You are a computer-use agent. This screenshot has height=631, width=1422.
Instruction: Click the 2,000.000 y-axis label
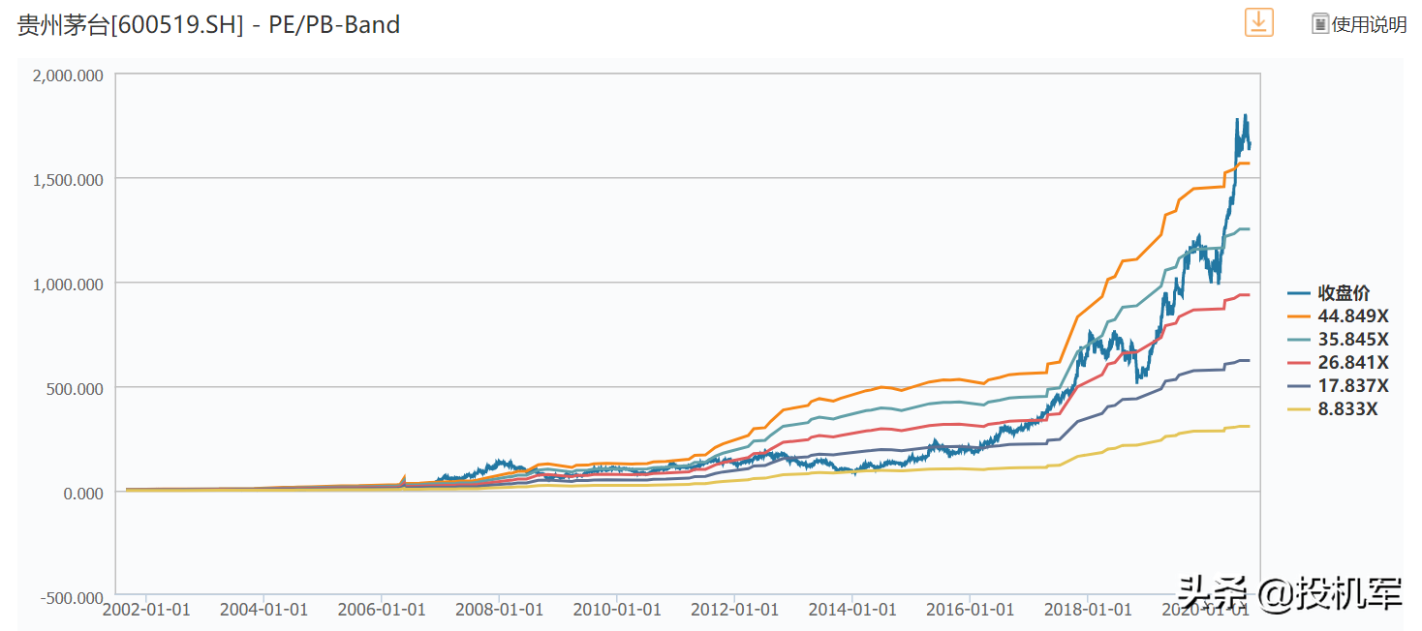pos(70,75)
